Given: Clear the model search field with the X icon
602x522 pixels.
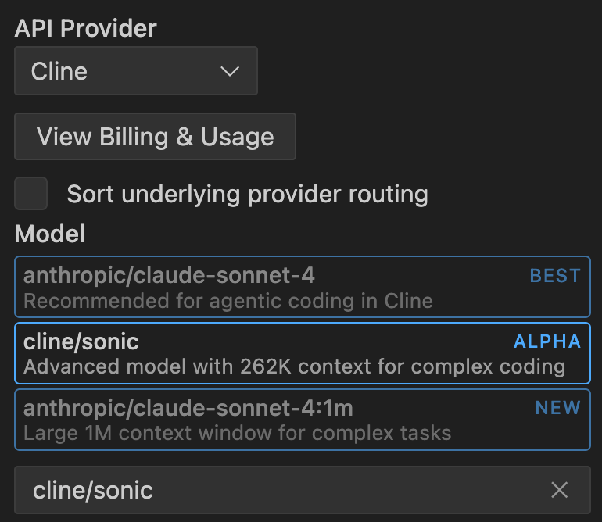Looking at the screenshot, I should [559, 490].
